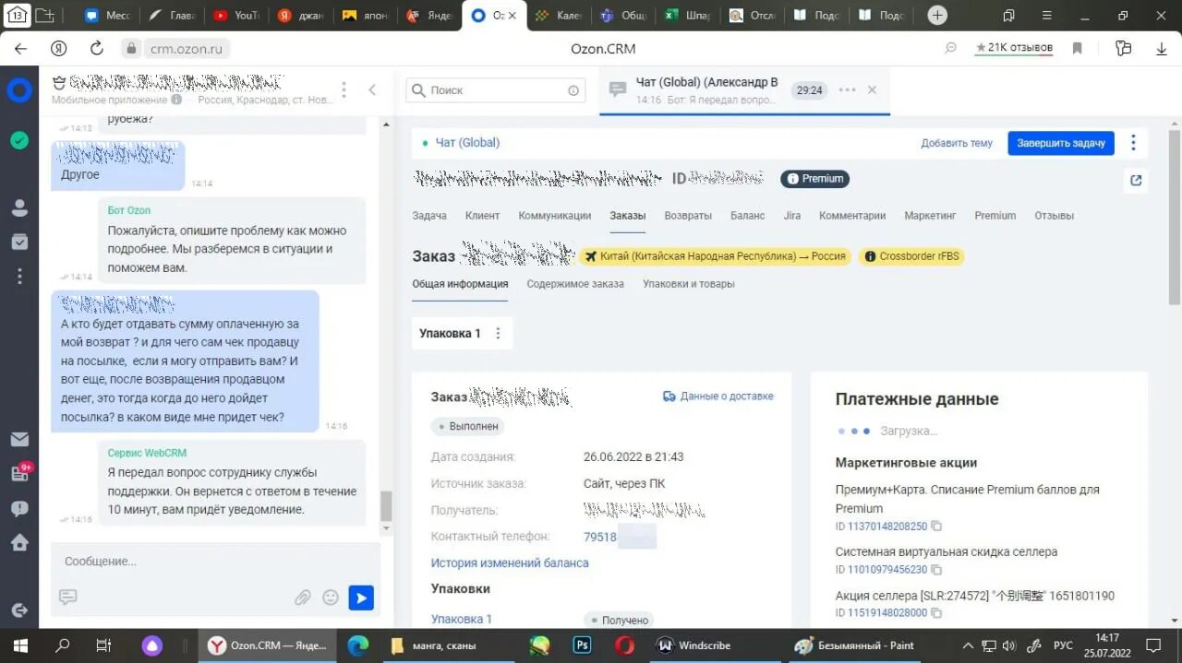Viewport: 1182px width, 663px height.
Task: Switch to Коммуникации tab
Action: [x=554, y=216]
